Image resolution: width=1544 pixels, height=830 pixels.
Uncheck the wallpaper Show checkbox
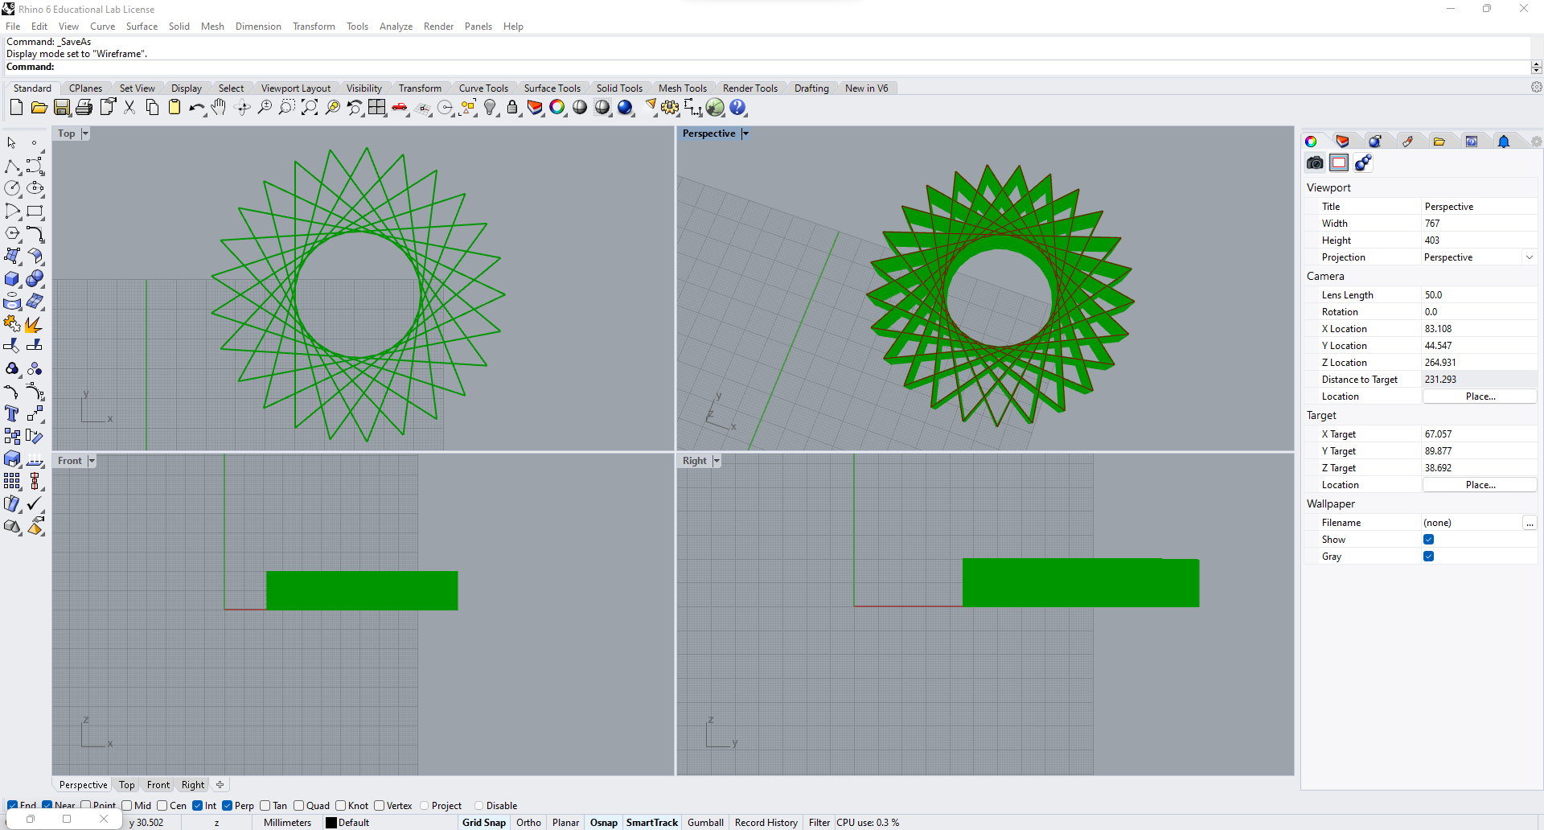1428,540
